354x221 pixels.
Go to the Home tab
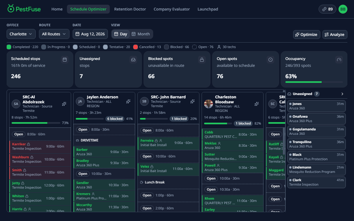tap(57, 9)
